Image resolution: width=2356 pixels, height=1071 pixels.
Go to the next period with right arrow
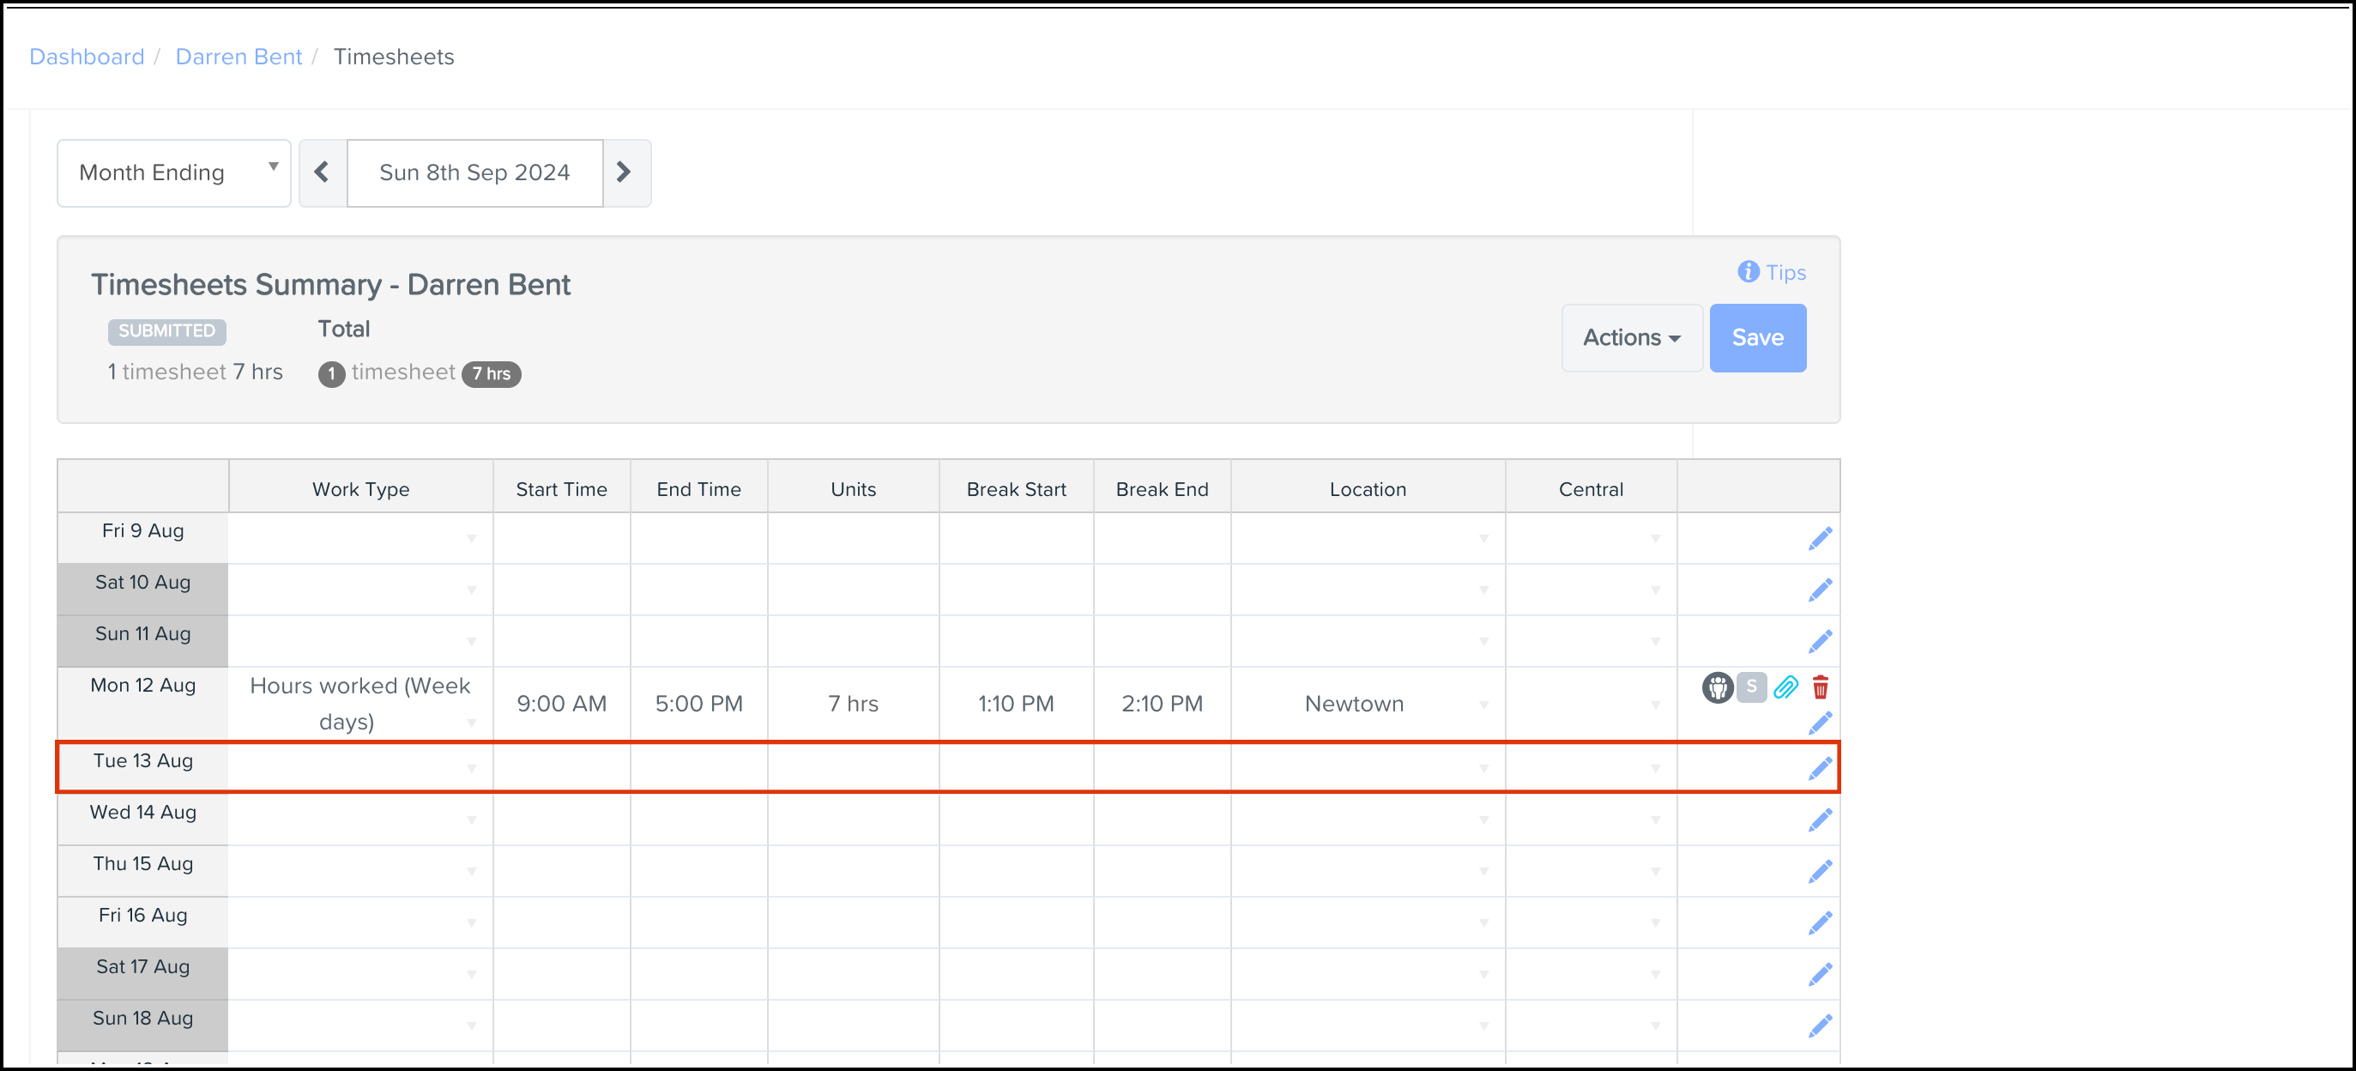tap(625, 172)
